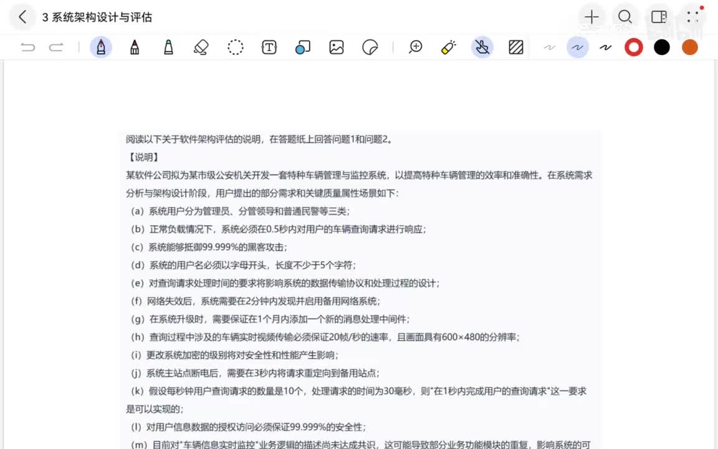Click line (b) about 0.5秒 response
The image size is (718, 449).
click(x=279, y=229)
